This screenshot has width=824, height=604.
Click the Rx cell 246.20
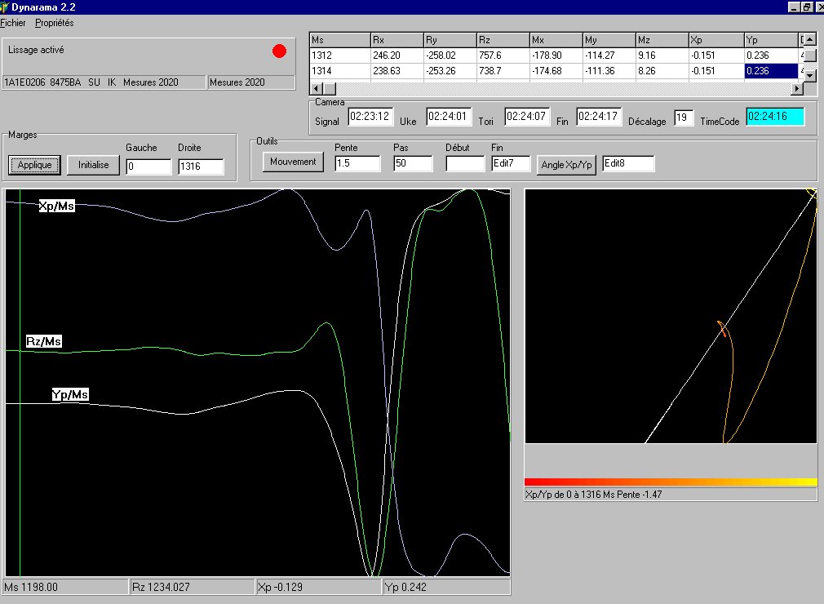click(x=397, y=56)
